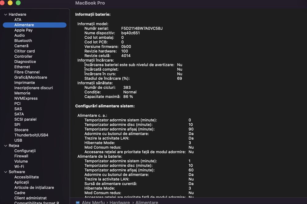
Task: Click the green zoom window button
Action: click(18, 3)
